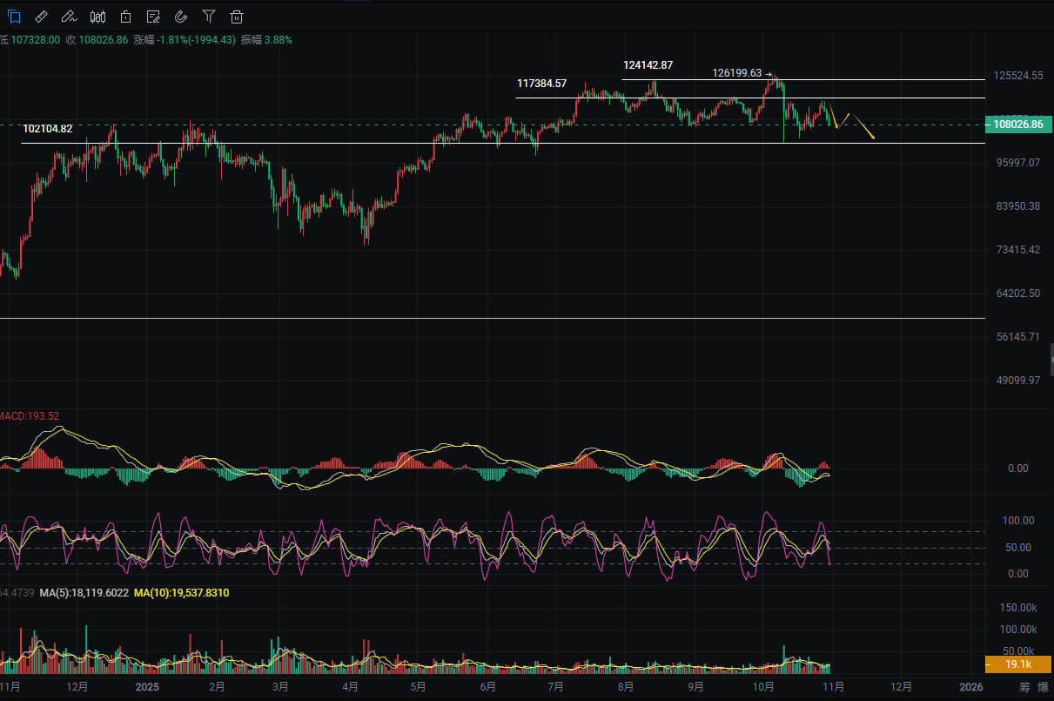This screenshot has width=1054, height=701.
Task: Click the MACD:193.52 indicator label
Action: (x=30, y=416)
